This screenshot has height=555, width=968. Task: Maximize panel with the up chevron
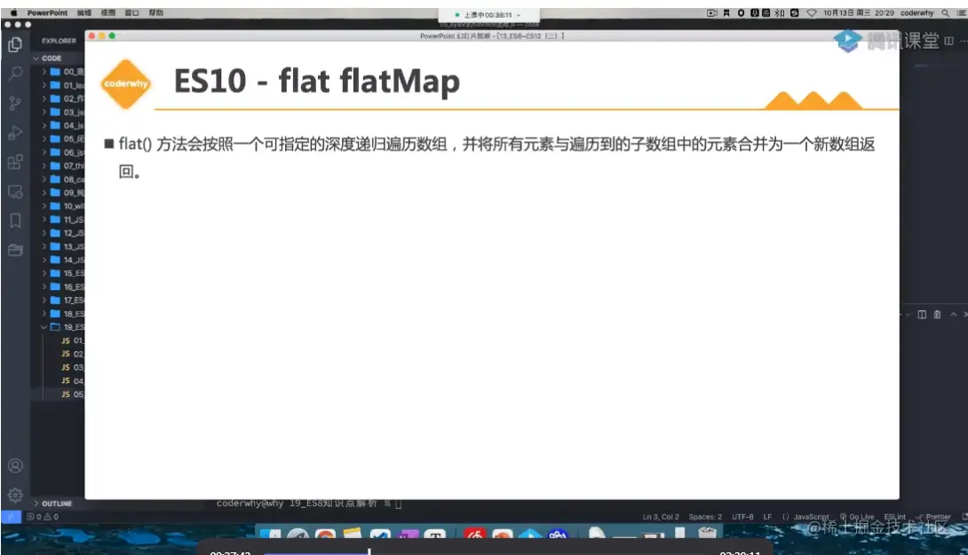click(x=953, y=314)
